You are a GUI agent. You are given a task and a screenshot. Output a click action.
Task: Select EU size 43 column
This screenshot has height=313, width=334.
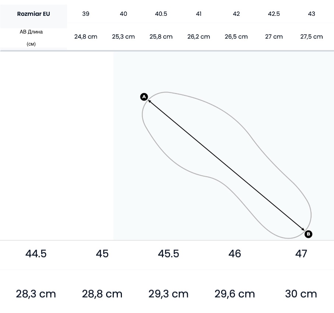point(312,14)
